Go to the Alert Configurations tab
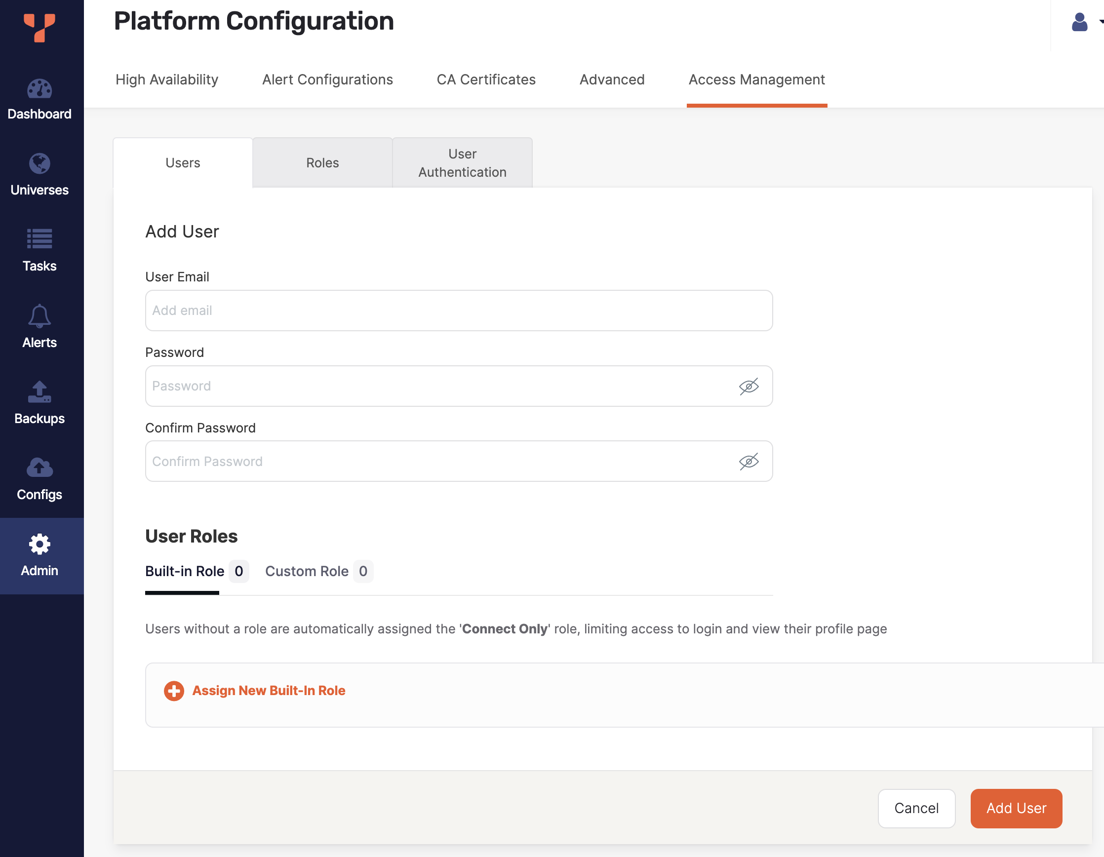Image resolution: width=1104 pixels, height=857 pixels. click(327, 79)
